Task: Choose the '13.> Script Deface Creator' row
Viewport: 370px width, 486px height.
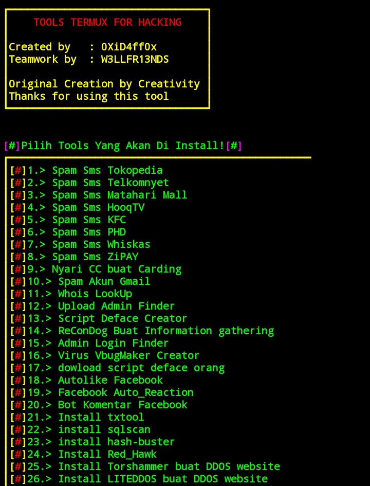Action: 99,319
